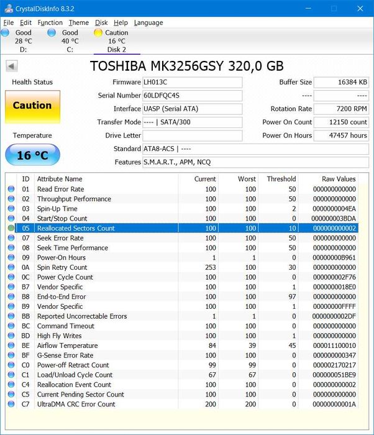Open the Edit menu

coord(25,22)
